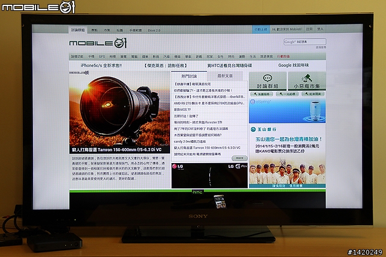The width and height of the screenshot is (386, 257).
Task: Click the Tamron lens feature photo
Action: tap(119, 110)
